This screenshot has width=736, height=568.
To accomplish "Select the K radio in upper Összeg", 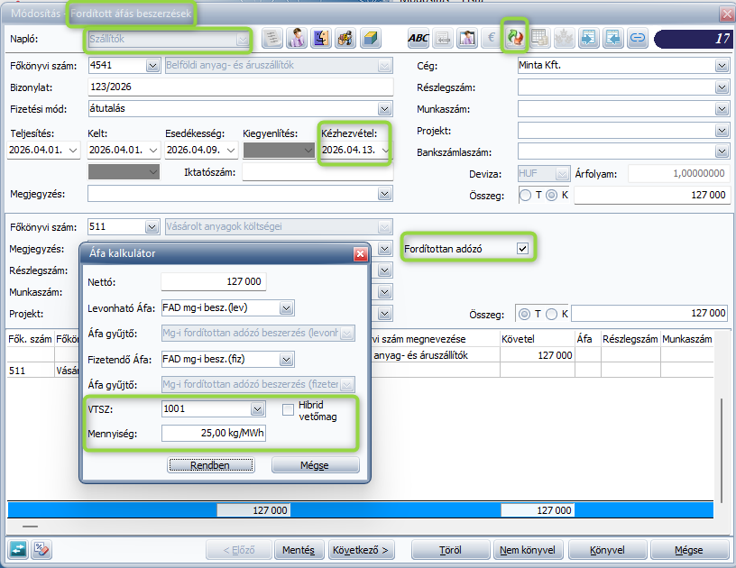I will (x=551, y=195).
